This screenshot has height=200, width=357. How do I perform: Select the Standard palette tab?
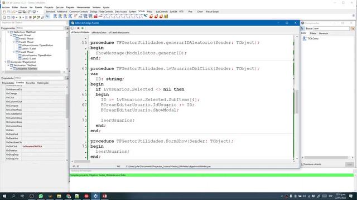[x=50, y=12]
